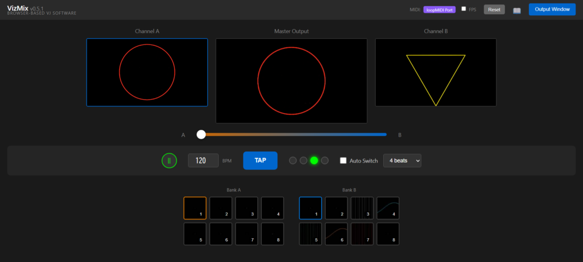This screenshot has width=583, height=262.
Task: Pick Bank B preset slot 3
Action: point(362,208)
